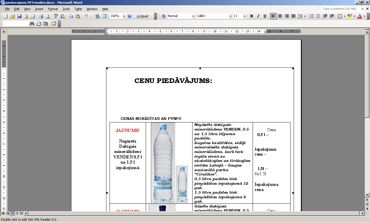Image resolution: width=370 pixels, height=223 pixels.
Task: Undo the last action
Action: (86, 16)
